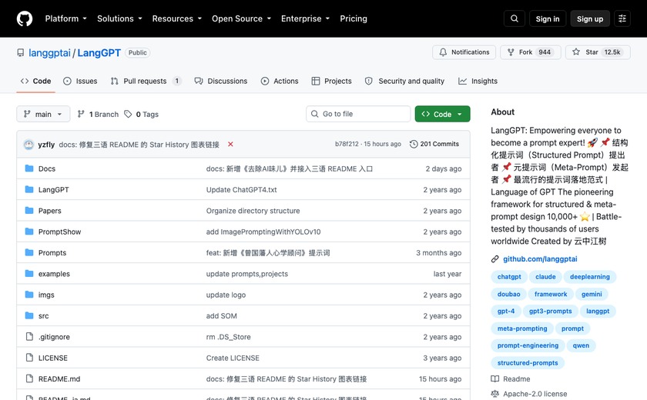This screenshot has height=400, width=647.
Task: Click the examples folder icon
Action: 29,274
